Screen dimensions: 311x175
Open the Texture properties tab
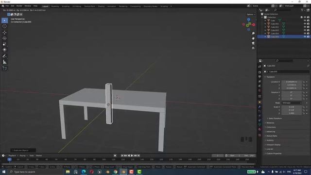pos(259,135)
